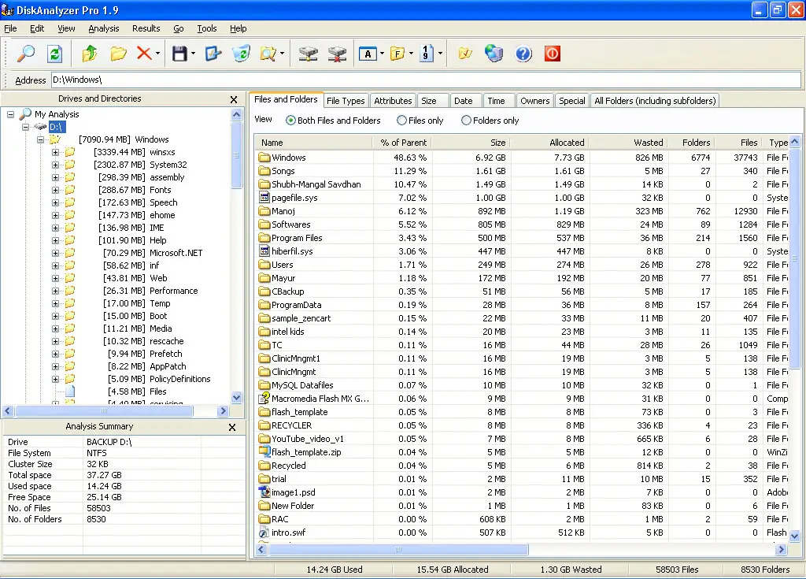Open All Folders (including subfolders) tab

pyautogui.click(x=655, y=101)
